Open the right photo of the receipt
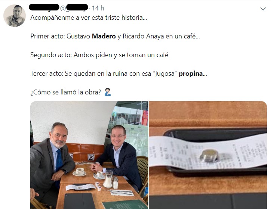The width and height of the screenshot is (271, 209). (x=208, y=155)
